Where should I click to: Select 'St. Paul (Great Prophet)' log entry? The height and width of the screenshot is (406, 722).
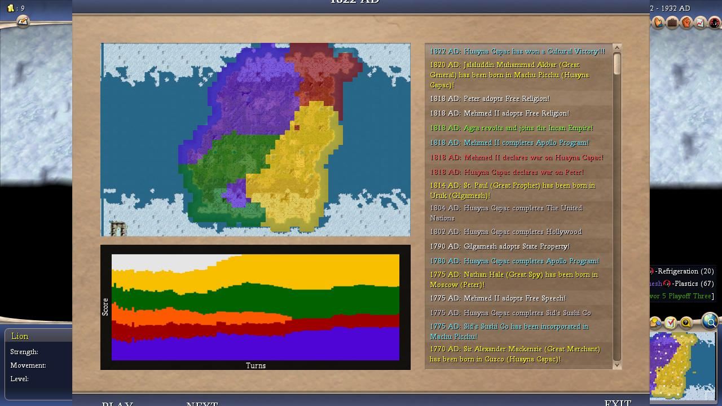pyautogui.click(x=518, y=191)
